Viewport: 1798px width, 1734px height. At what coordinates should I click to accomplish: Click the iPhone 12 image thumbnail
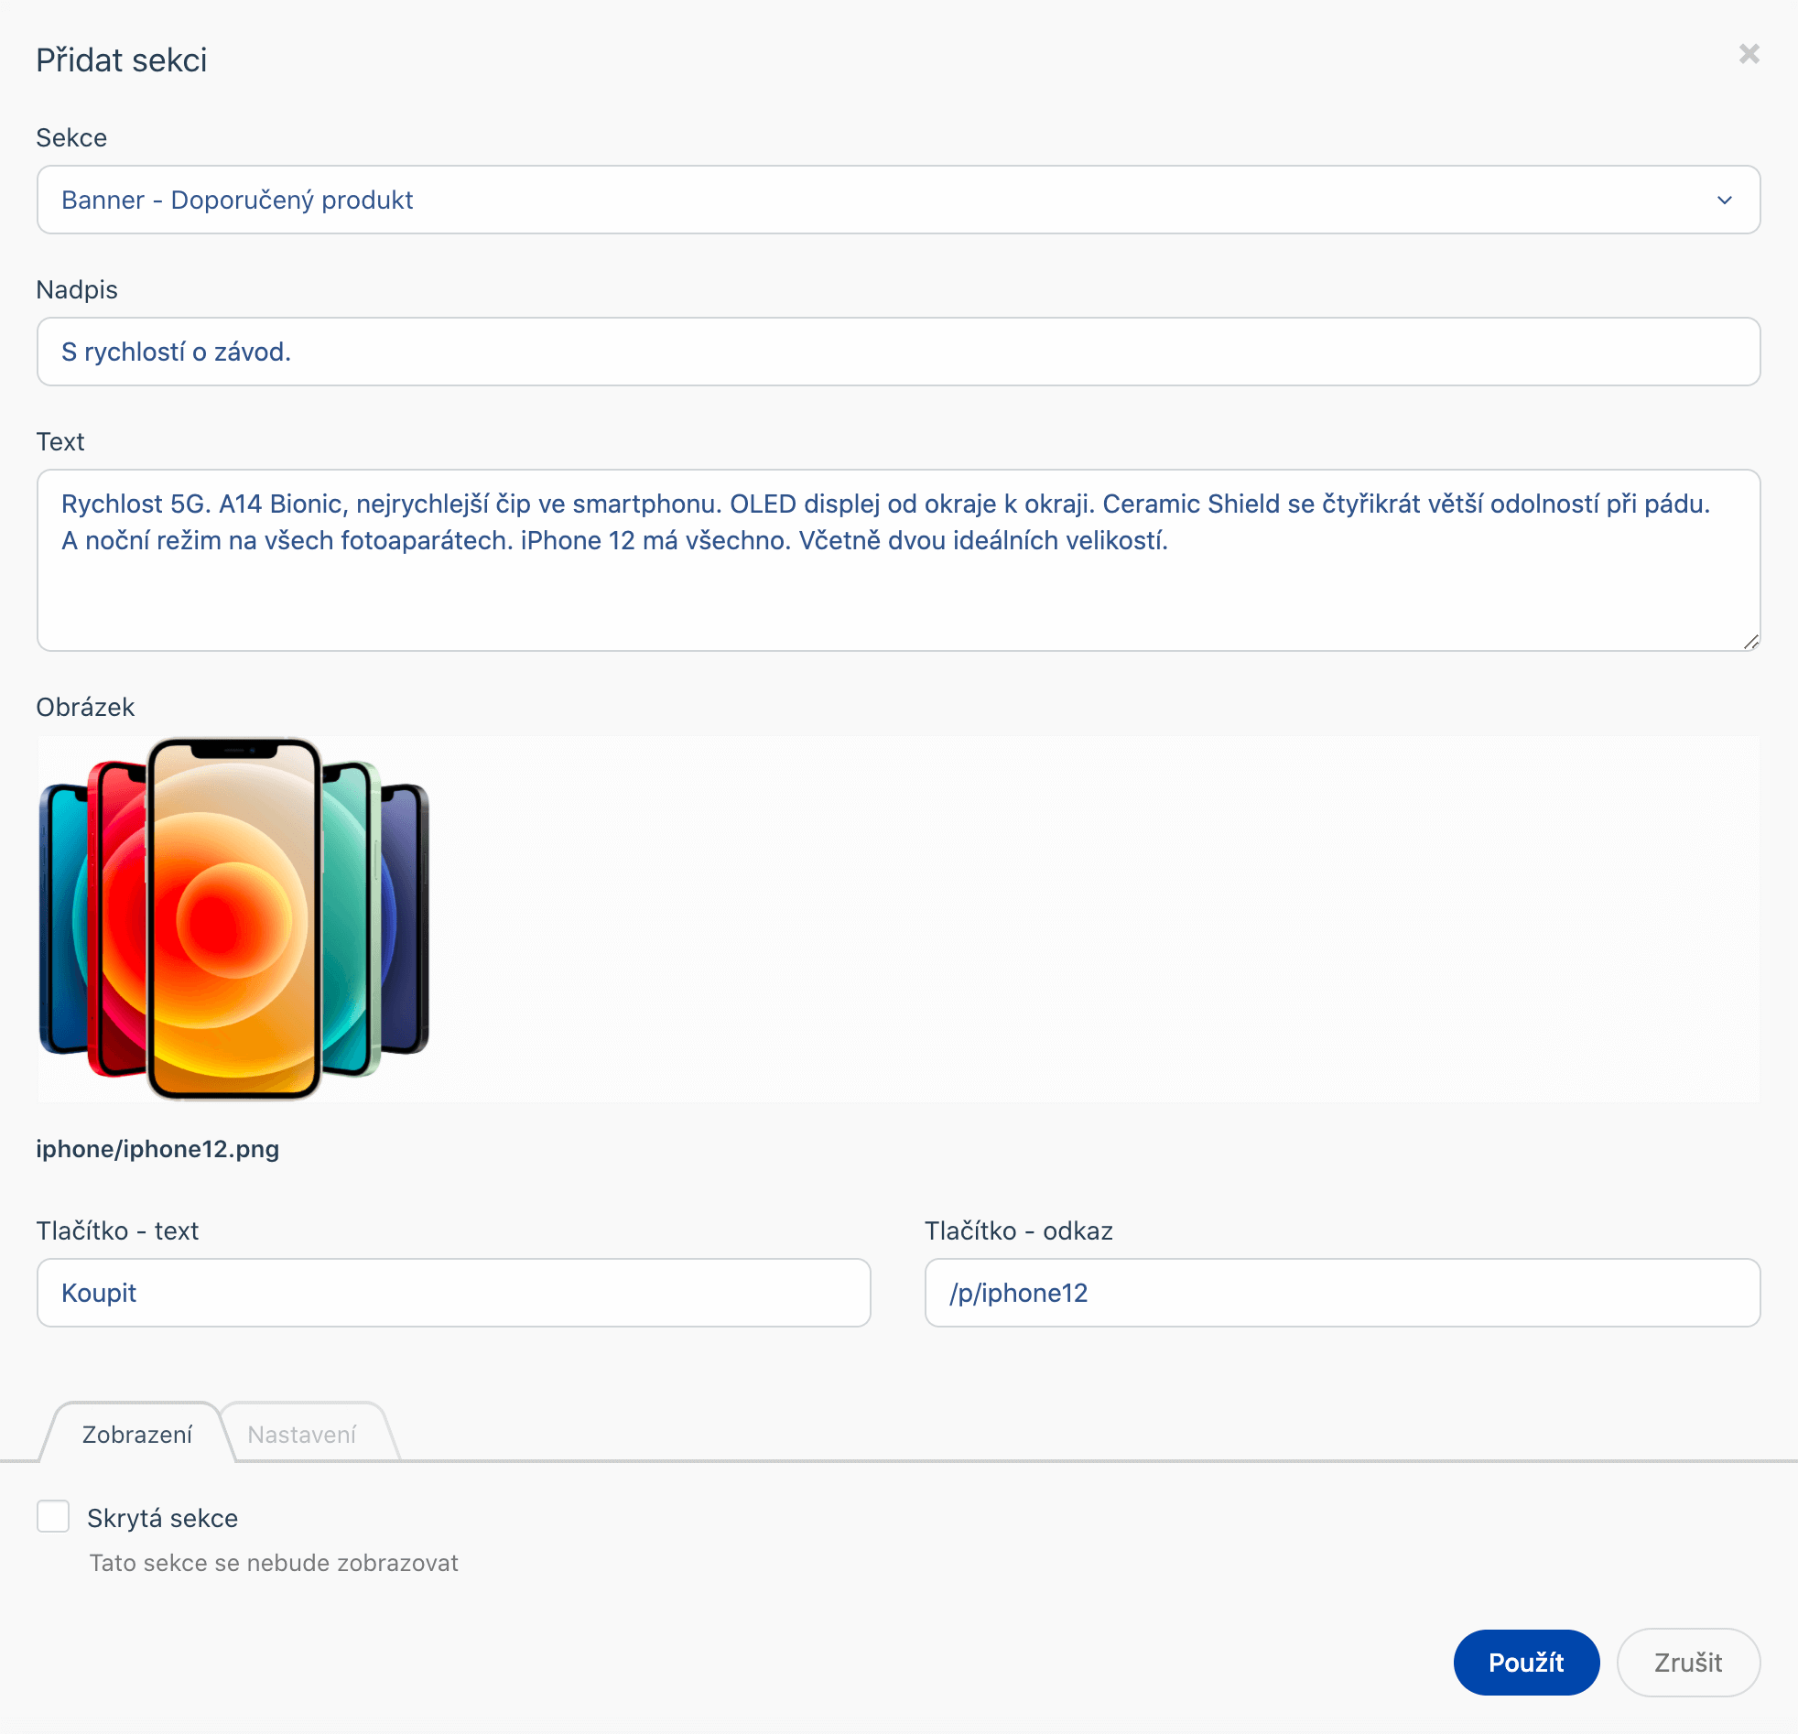[234, 918]
